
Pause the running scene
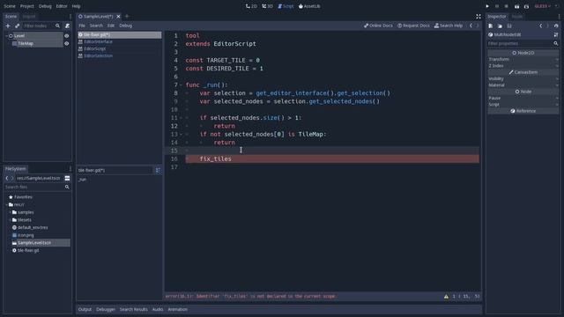[497, 6]
